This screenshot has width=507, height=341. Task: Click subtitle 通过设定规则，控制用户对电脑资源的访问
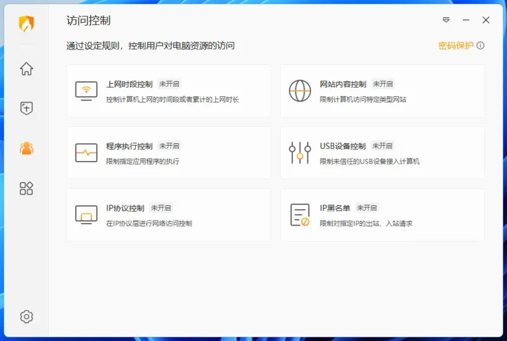pos(151,46)
